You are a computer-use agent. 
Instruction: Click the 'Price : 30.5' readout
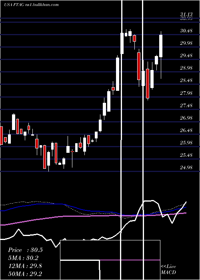click(25, 250)
